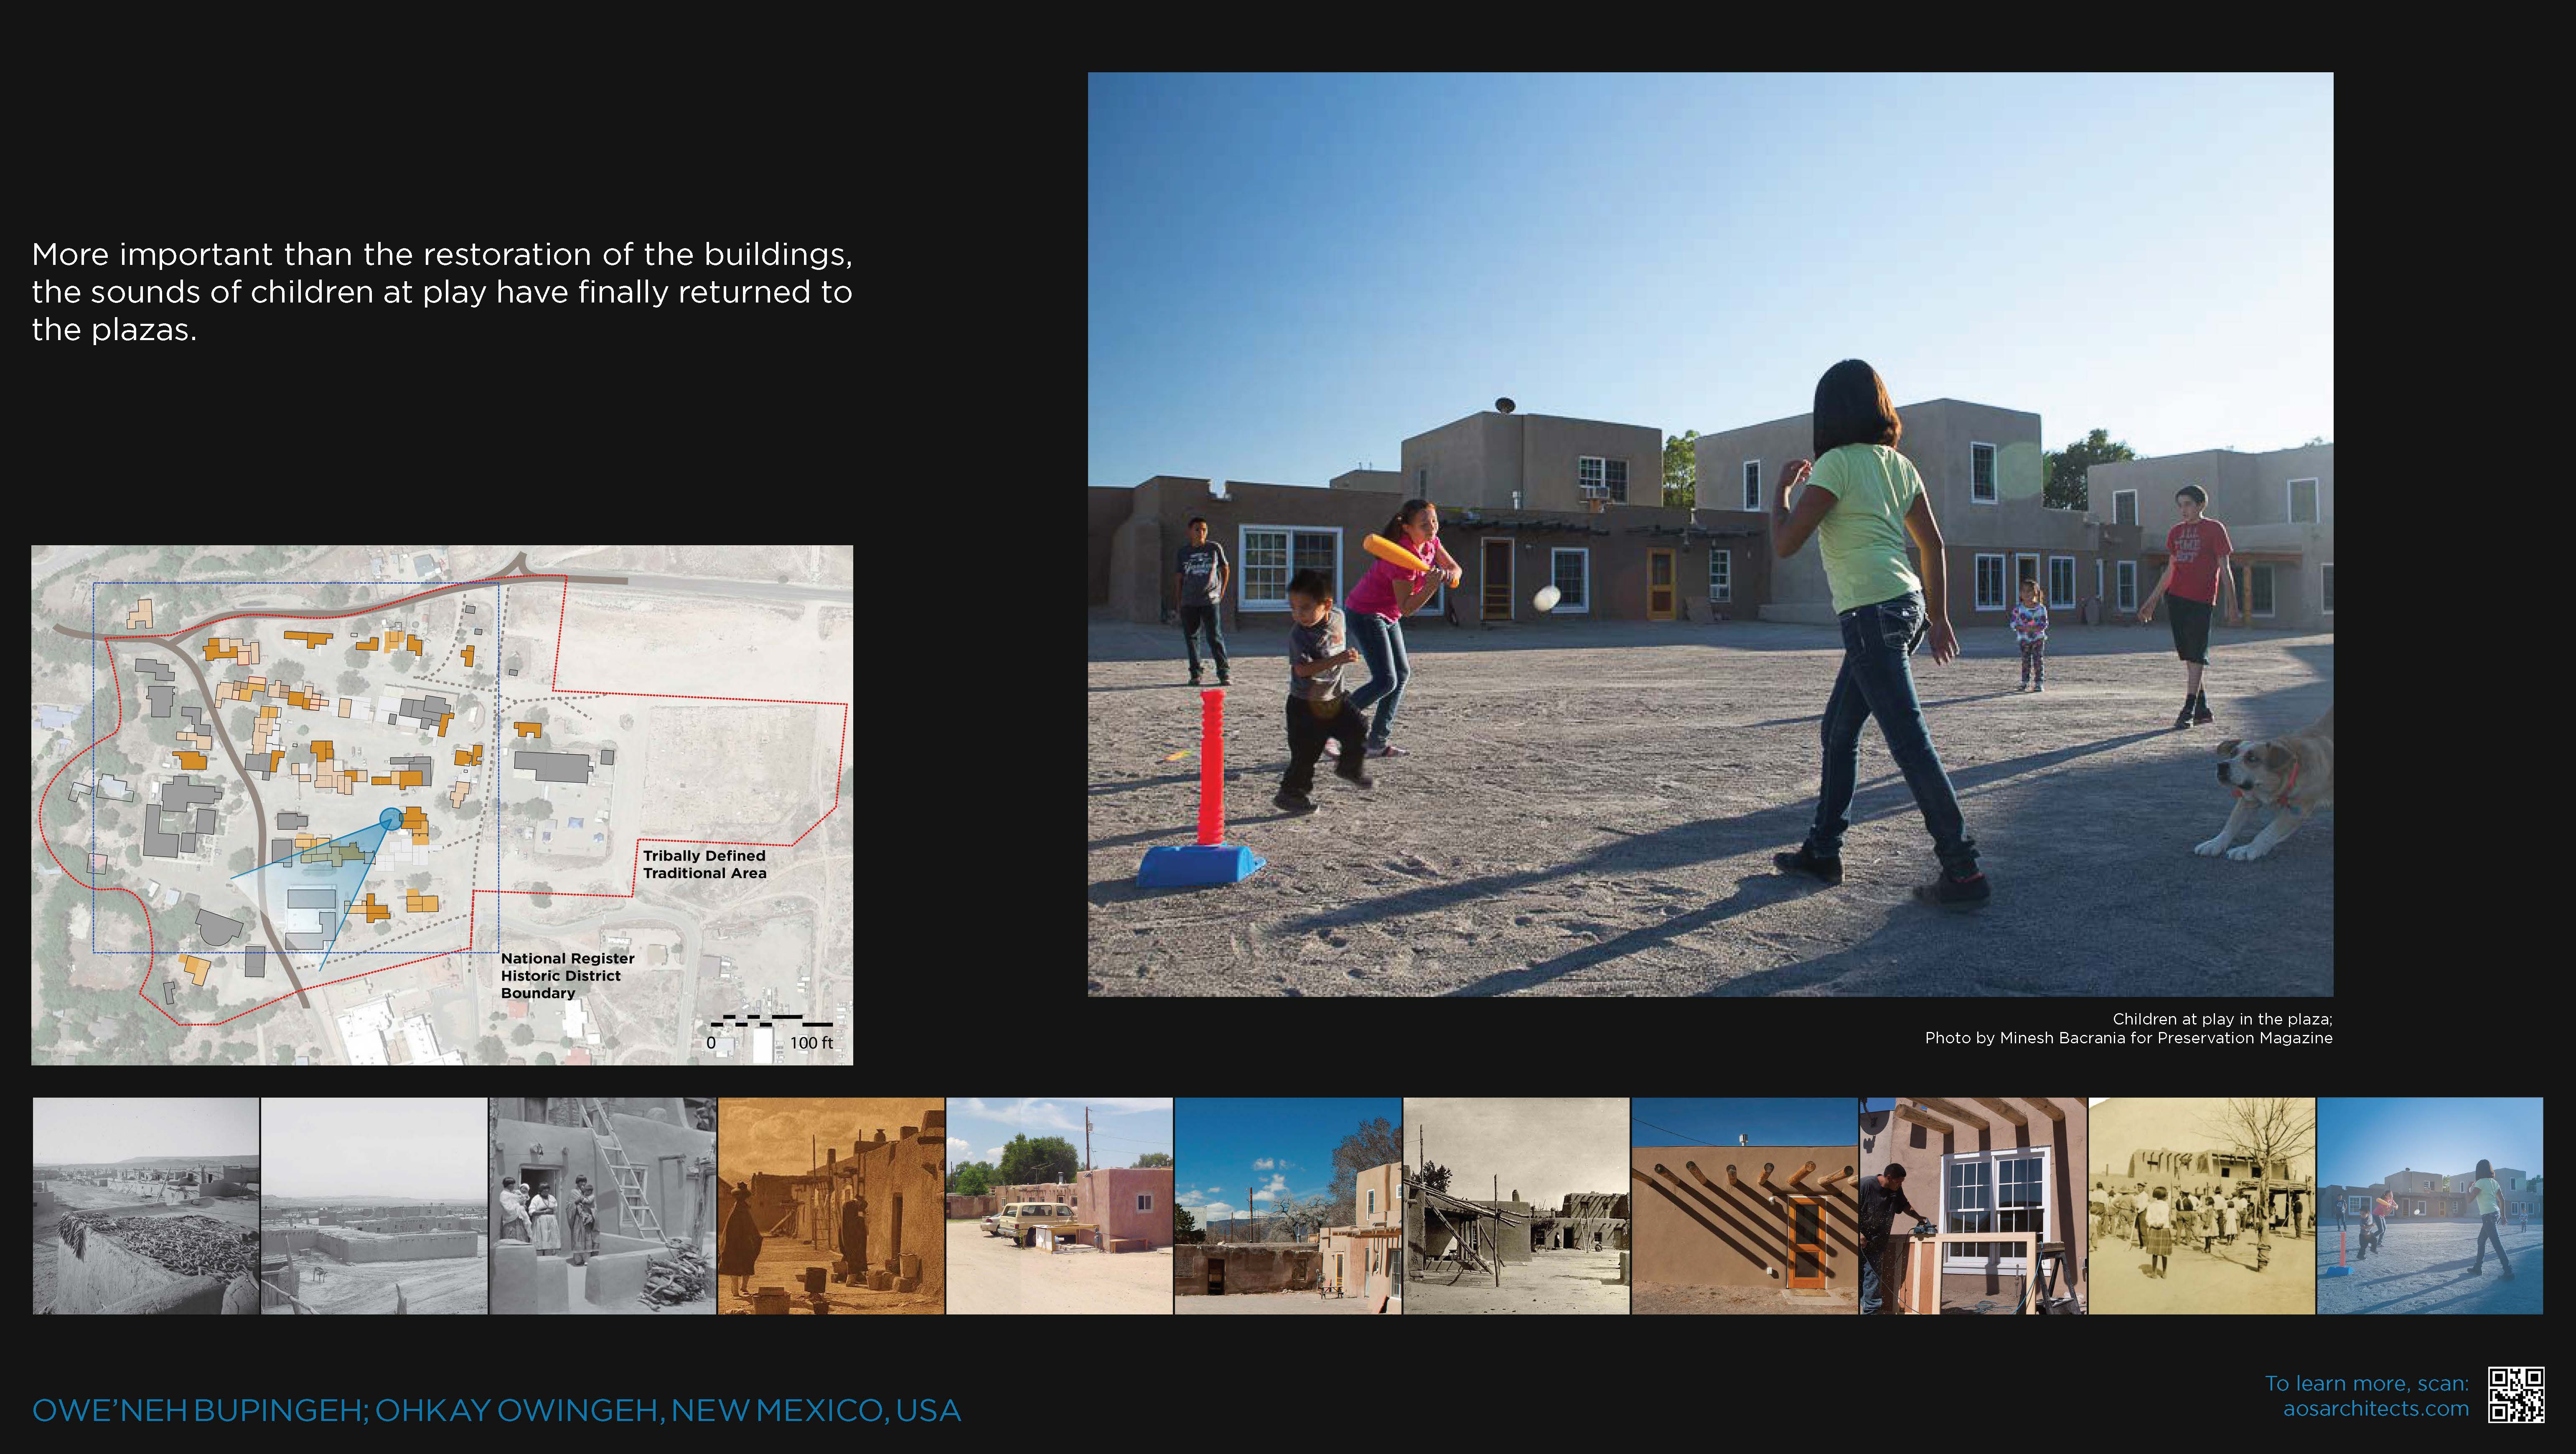This screenshot has height=1454, width=2576.
Task: Open the sepia street scene thumbnail
Action: 831,1206
